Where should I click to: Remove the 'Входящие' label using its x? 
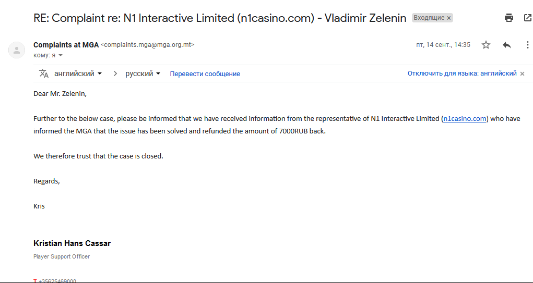click(449, 18)
